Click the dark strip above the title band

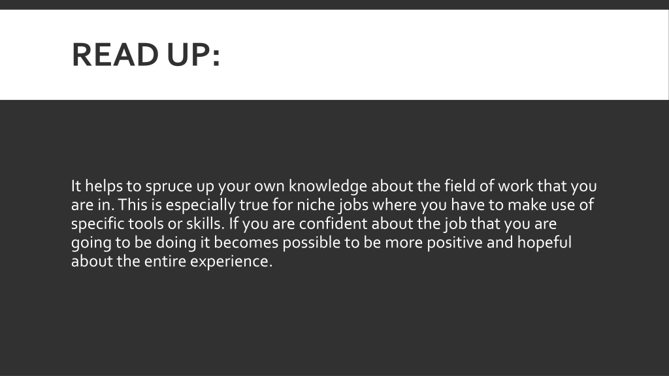(x=334, y=5)
